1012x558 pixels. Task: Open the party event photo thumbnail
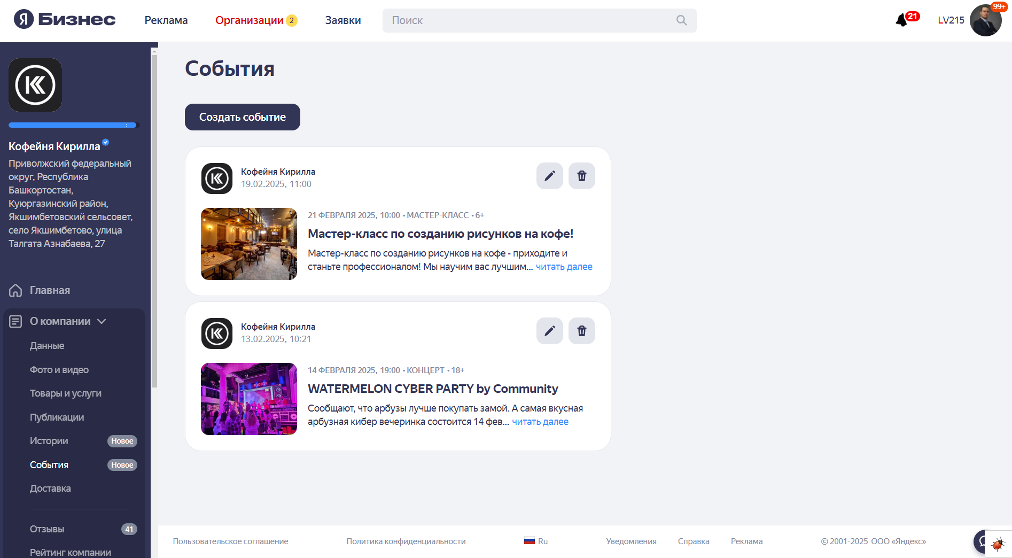(249, 399)
